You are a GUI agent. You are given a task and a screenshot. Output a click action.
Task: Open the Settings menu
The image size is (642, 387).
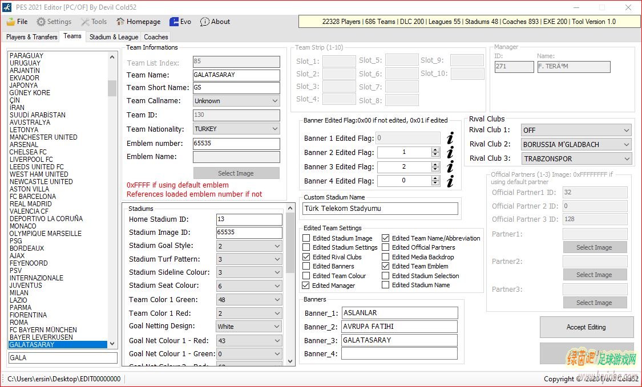tap(54, 22)
